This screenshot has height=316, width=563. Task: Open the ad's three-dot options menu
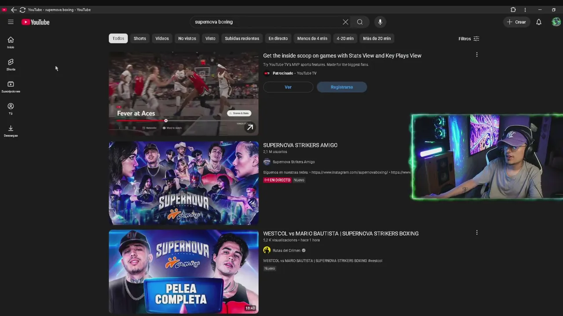[477, 55]
